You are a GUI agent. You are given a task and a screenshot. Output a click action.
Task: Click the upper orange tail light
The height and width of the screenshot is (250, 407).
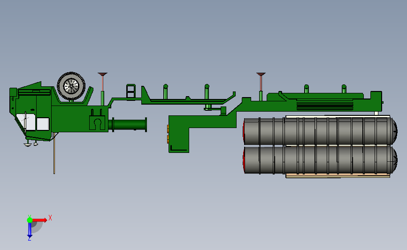coord(168,129)
